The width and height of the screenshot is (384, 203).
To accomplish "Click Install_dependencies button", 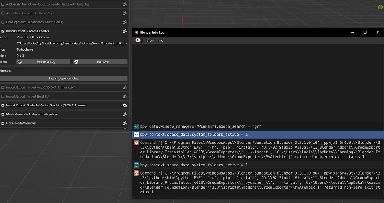I will (63, 78).
